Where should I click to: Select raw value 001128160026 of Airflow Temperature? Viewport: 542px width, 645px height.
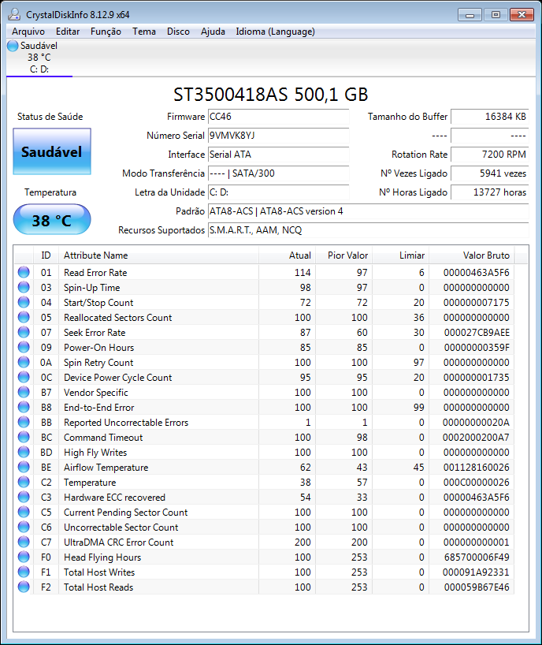pyautogui.click(x=477, y=468)
